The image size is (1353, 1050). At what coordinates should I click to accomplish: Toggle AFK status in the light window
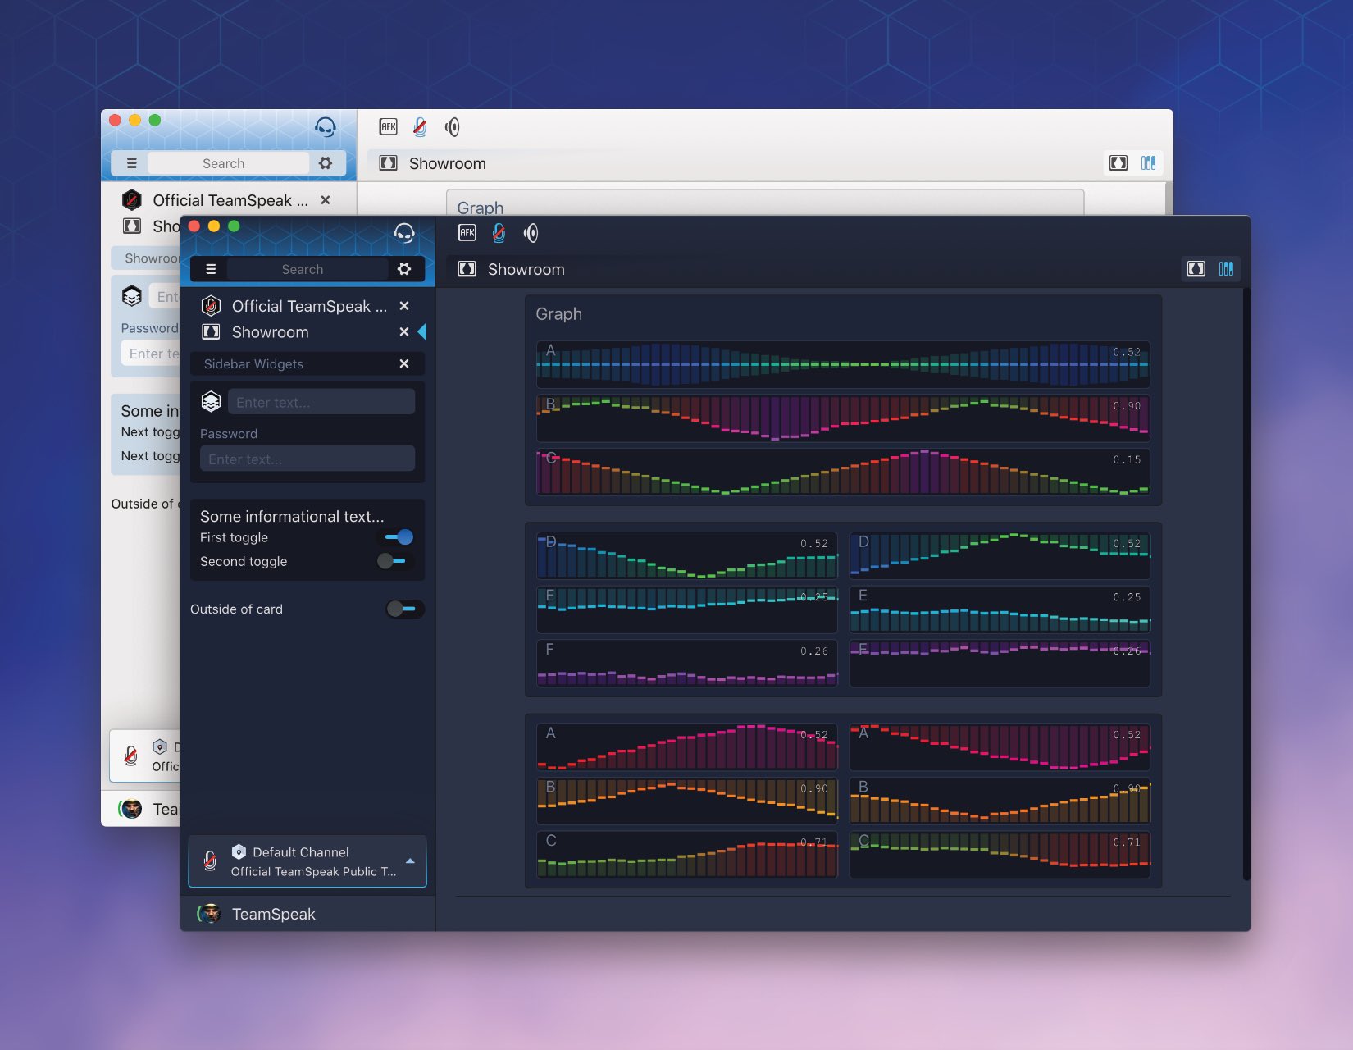pyautogui.click(x=389, y=127)
